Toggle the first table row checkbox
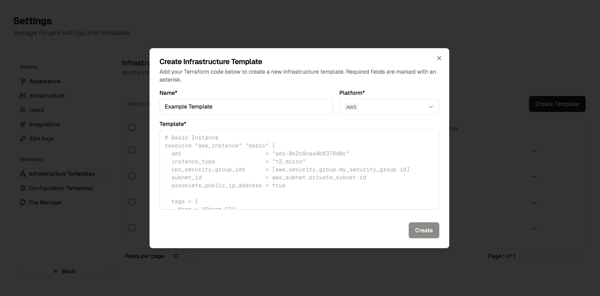 132,150
